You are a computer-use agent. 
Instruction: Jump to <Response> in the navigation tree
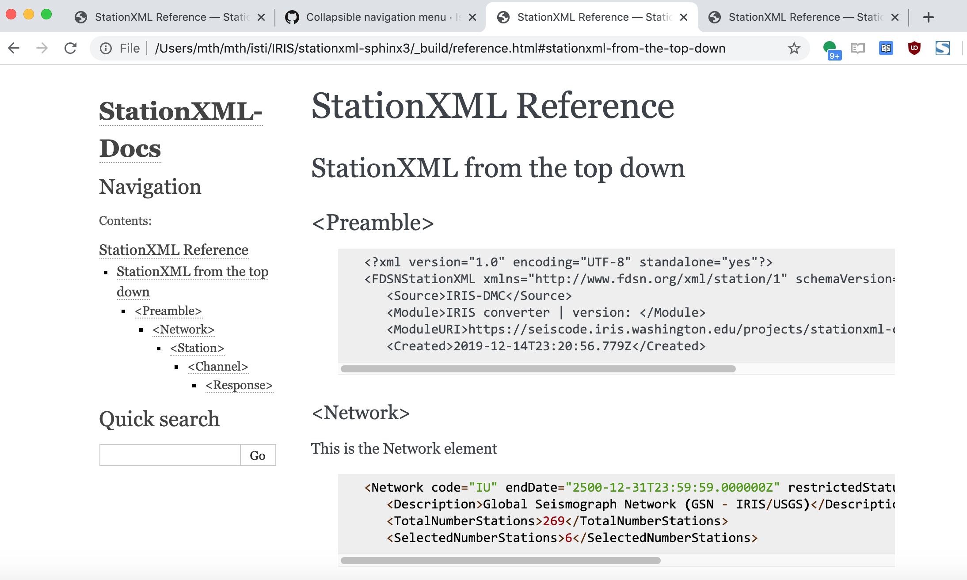[239, 385]
